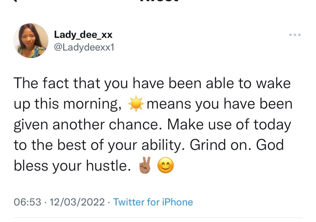Click the phrase "means you have been"
Image resolution: width=316 pixels, height=222 pixels.
click(219, 105)
